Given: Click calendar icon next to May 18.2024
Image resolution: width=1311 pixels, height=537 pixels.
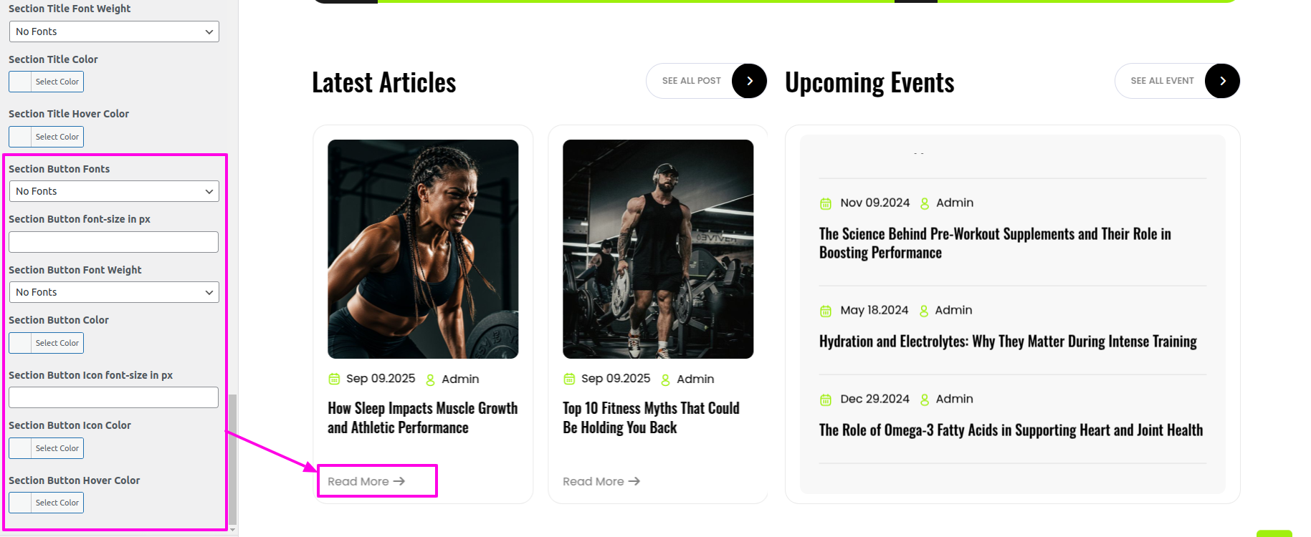Looking at the screenshot, I should click(826, 311).
